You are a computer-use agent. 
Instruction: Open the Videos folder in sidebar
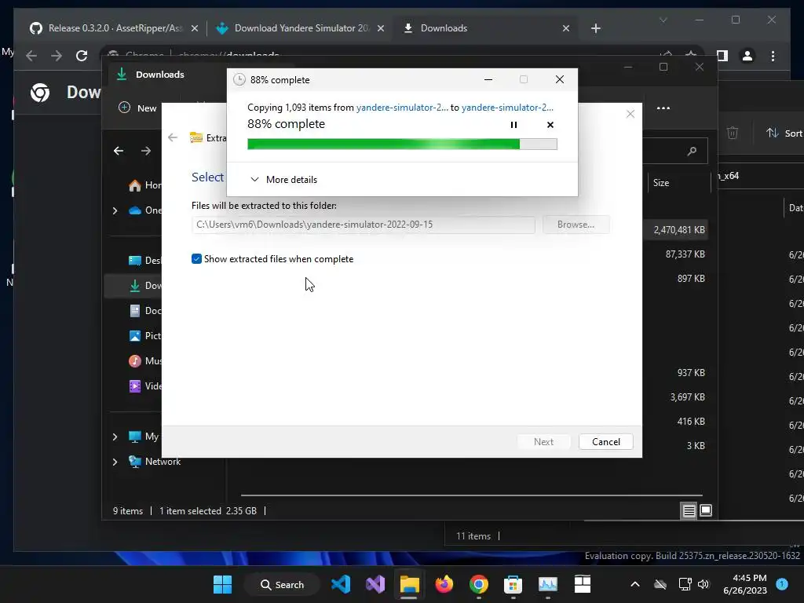tap(144, 386)
